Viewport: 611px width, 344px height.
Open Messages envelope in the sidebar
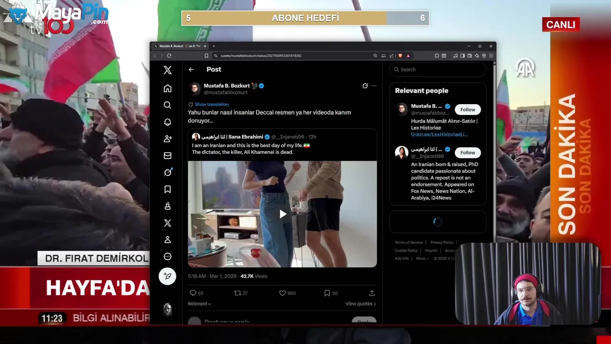pos(168,155)
